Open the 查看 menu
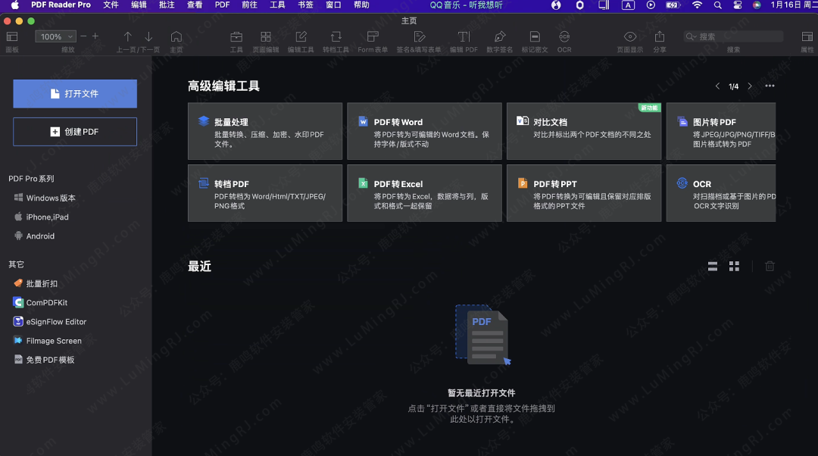The height and width of the screenshot is (456, 818). click(x=195, y=5)
